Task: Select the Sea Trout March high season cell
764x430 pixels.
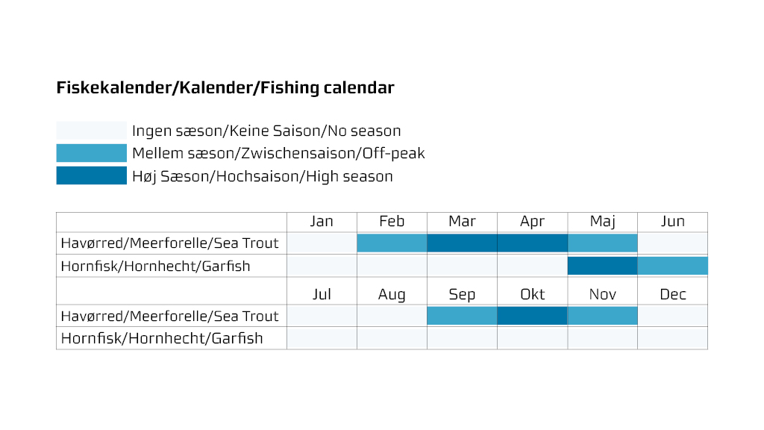Action: [463, 243]
